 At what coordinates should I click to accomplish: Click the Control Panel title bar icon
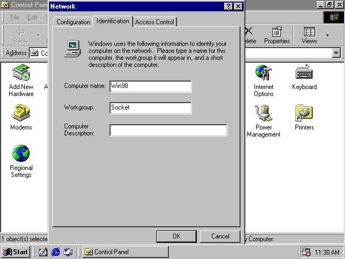(5, 5)
